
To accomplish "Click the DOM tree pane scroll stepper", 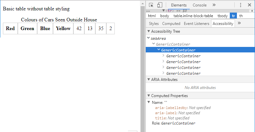I will click(x=252, y=11).
